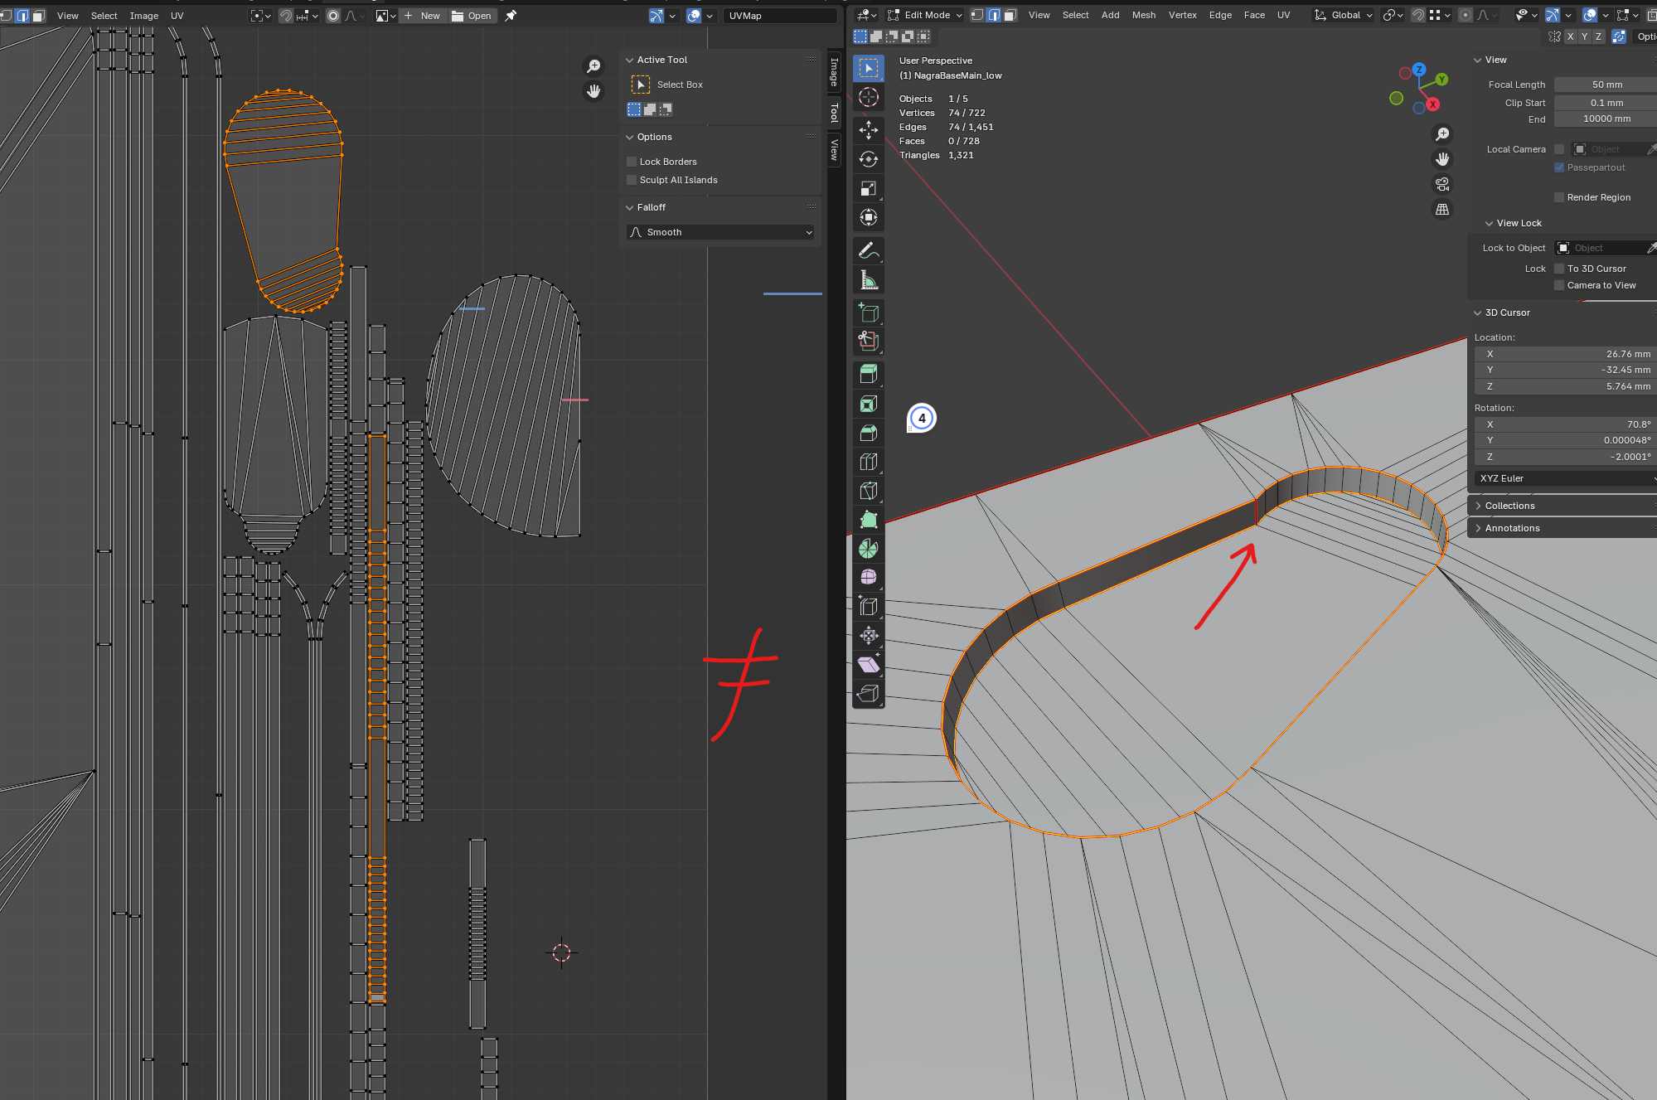Click the New image button
This screenshot has width=1657, height=1100.
point(422,16)
